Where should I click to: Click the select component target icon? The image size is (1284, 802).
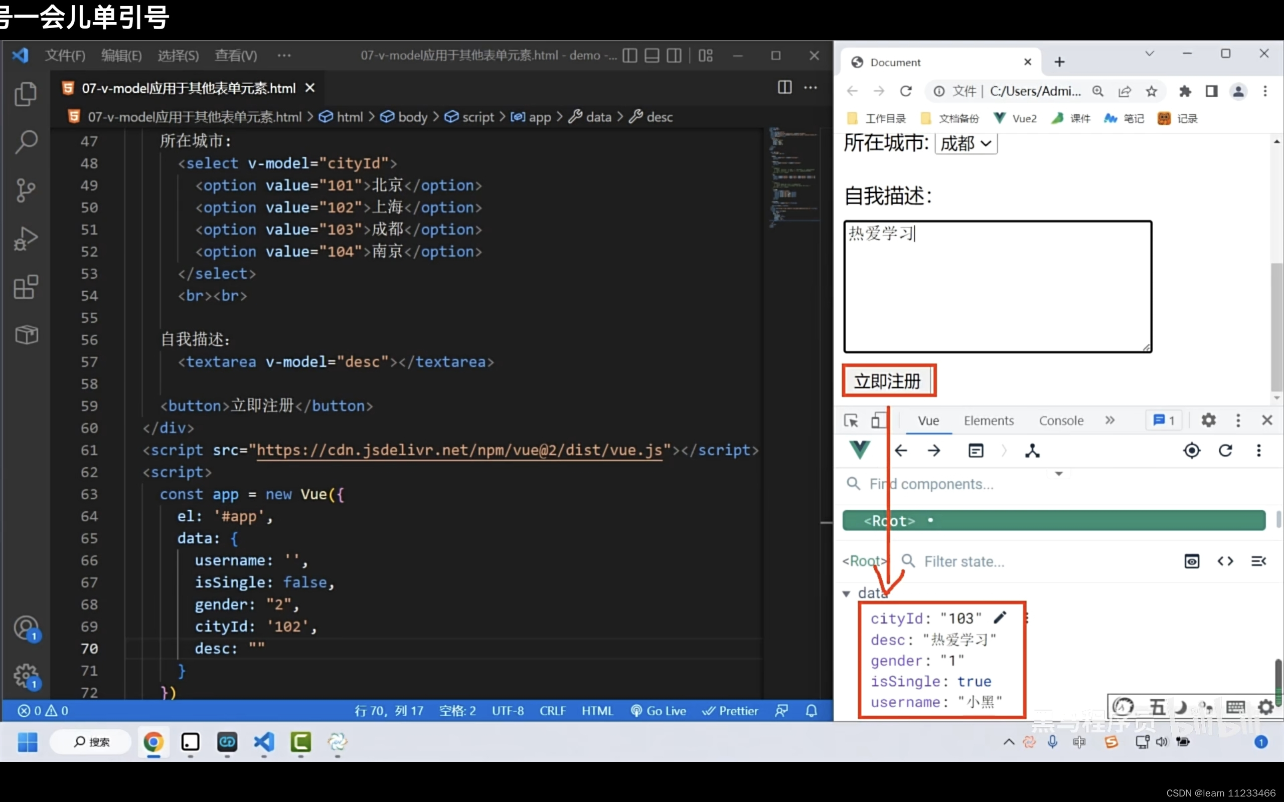(x=1192, y=451)
